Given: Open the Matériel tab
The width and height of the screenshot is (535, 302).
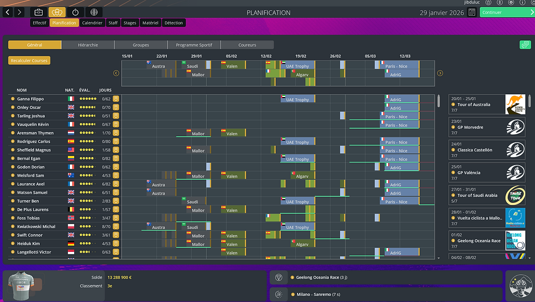Looking at the screenshot, I should click(x=150, y=23).
